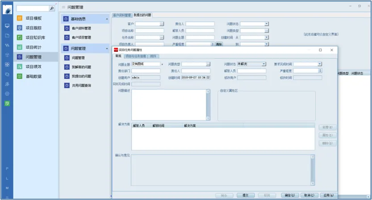The width and height of the screenshot is (372, 200).
Task: Click 任务名称 browse button in background form
Action: [x=162, y=37]
